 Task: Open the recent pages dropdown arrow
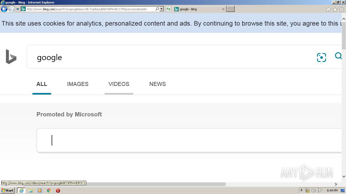click(x=18, y=9)
